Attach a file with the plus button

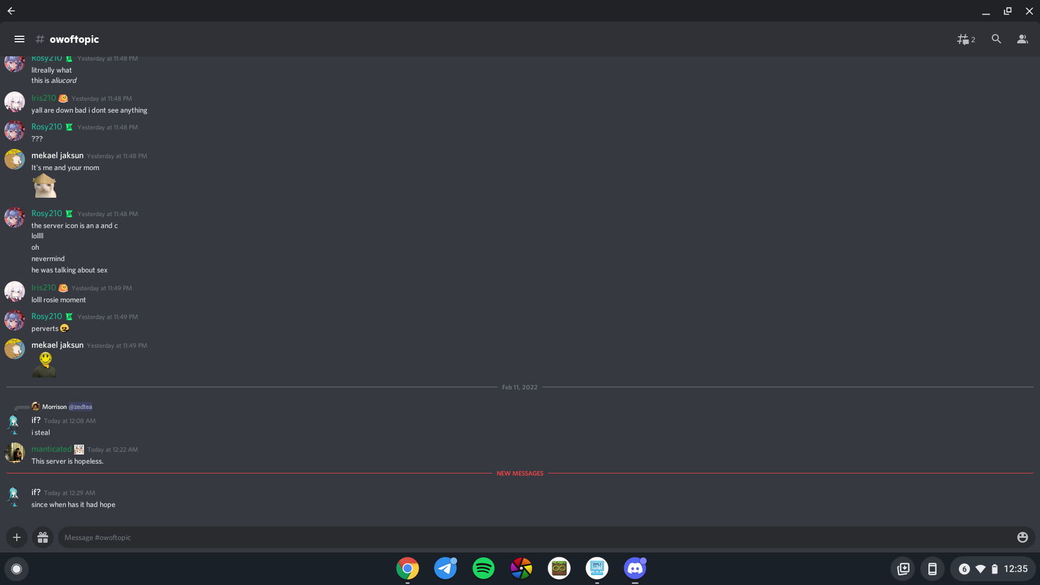click(17, 537)
